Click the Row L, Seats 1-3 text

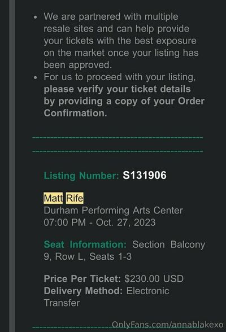pos(93,256)
